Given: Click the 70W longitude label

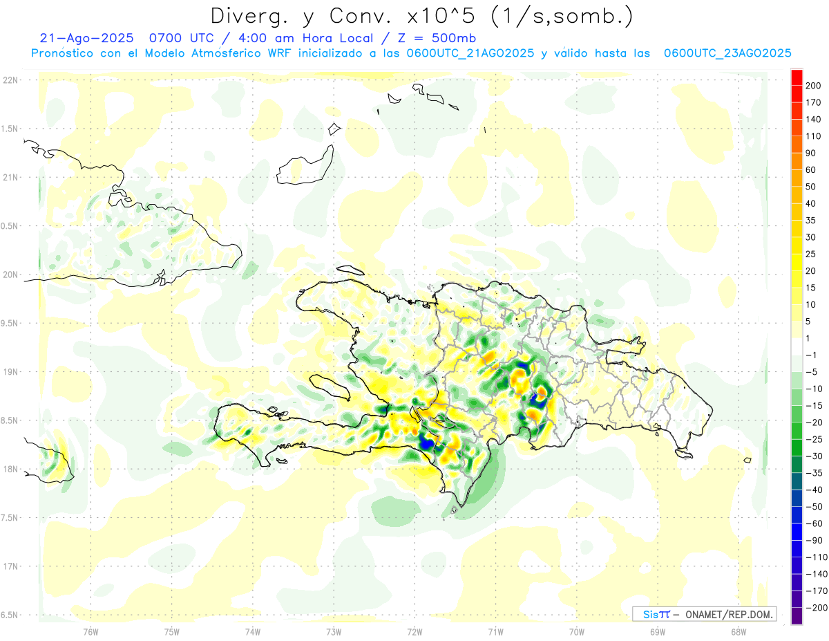Looking at the screenshot, I should 576,631.
